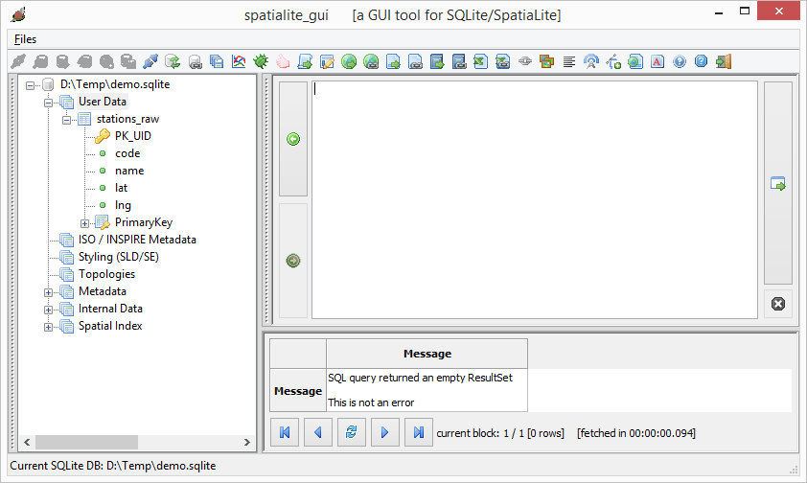This screenshot has width=807, height=483.
Task: Click the page with globe icon
Action: point(635,61)
